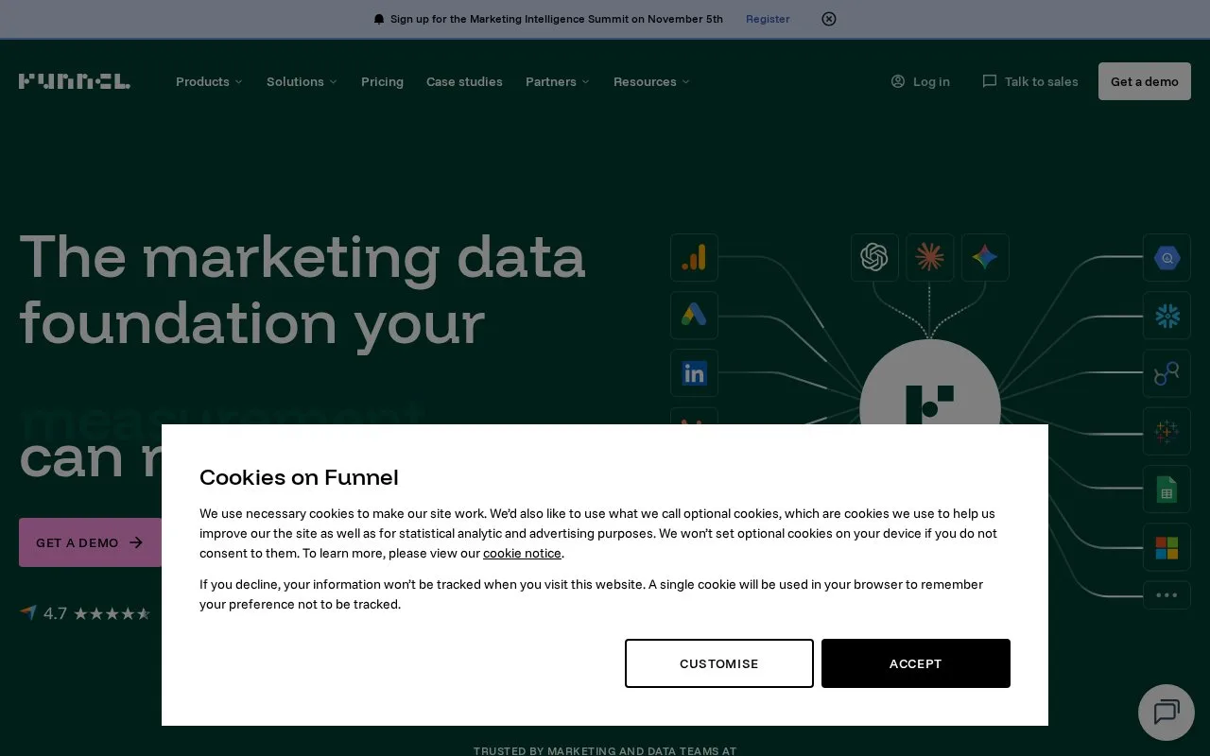The height and width of the screenshot is (756, 1210).
Task: Click the bell icon in the announcement banner
Action: (379, 19)
